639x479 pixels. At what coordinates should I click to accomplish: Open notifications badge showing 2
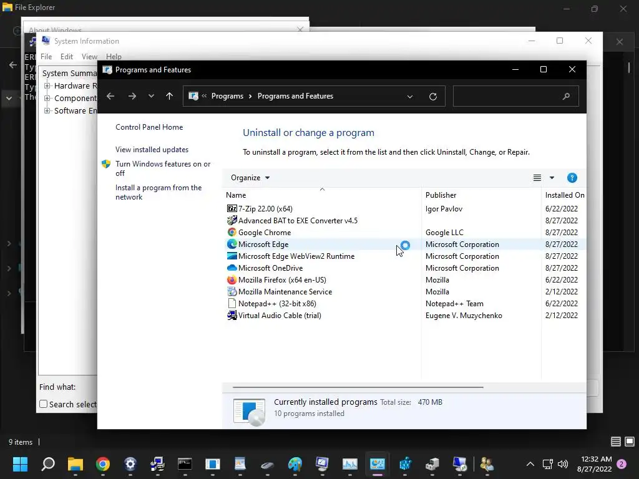pos(622,464)
